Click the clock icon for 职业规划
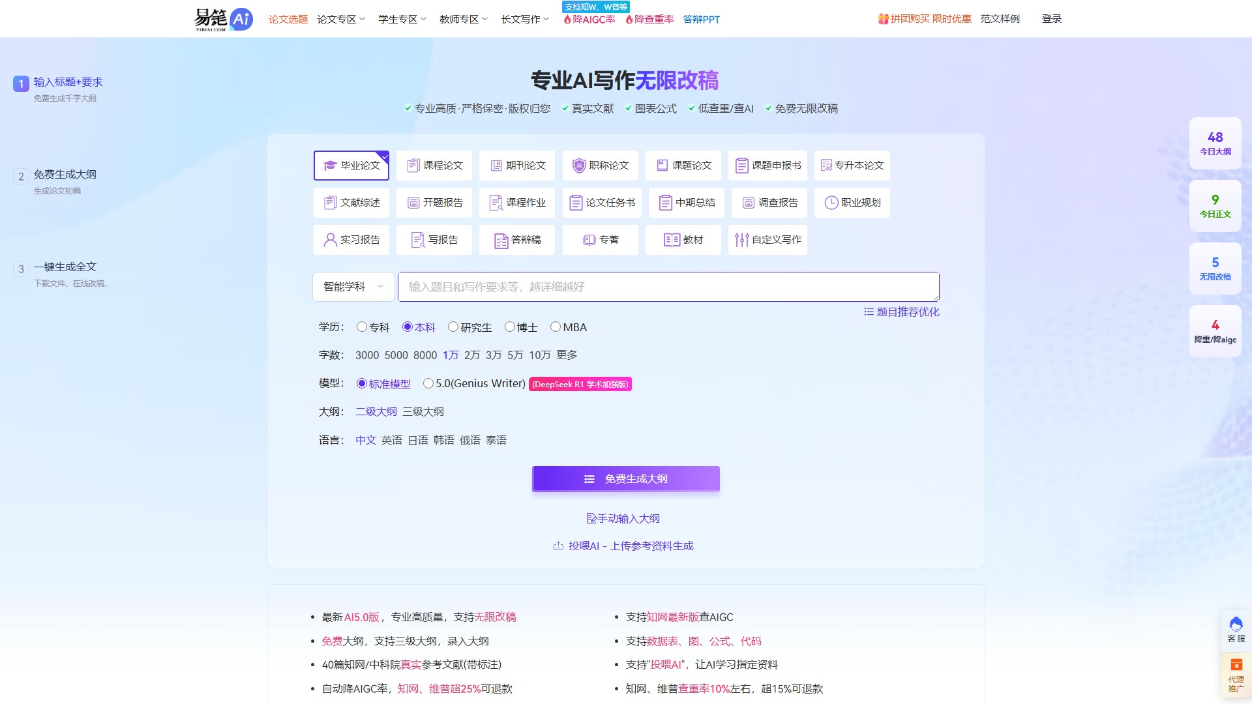The height and width of the screenshot is (704, 1252). coord(831,203)
